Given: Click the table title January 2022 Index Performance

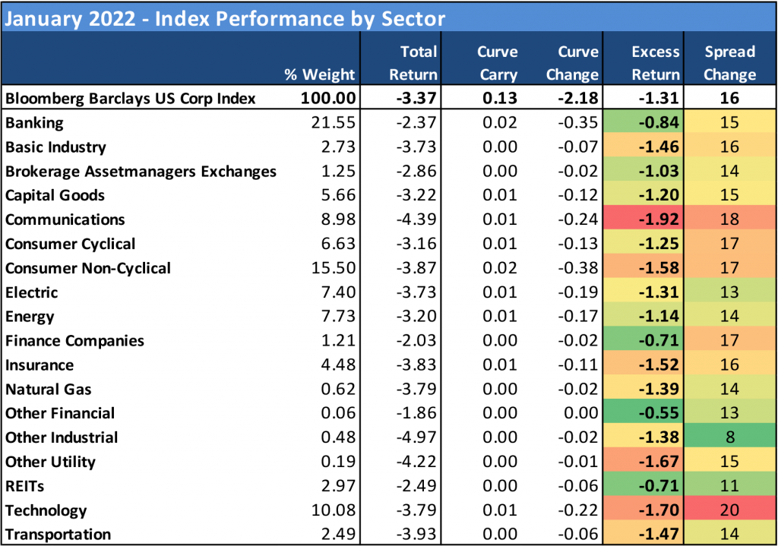Looking at the screenshot, I should [x=225, y=17].
